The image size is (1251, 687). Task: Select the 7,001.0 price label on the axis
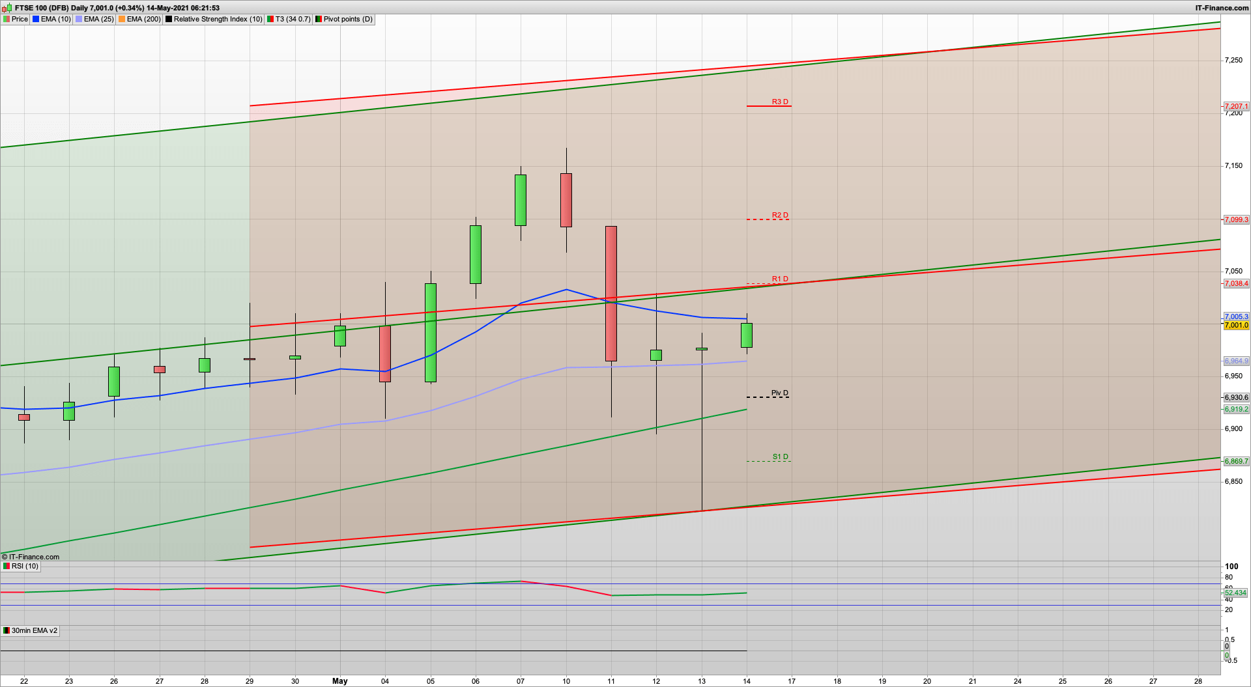(1237, 324)
